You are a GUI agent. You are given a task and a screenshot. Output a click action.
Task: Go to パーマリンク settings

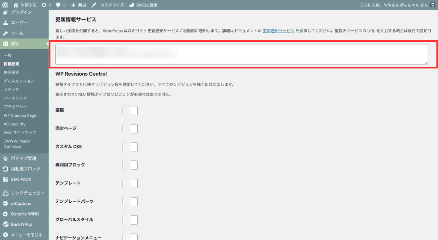[15, 98]
